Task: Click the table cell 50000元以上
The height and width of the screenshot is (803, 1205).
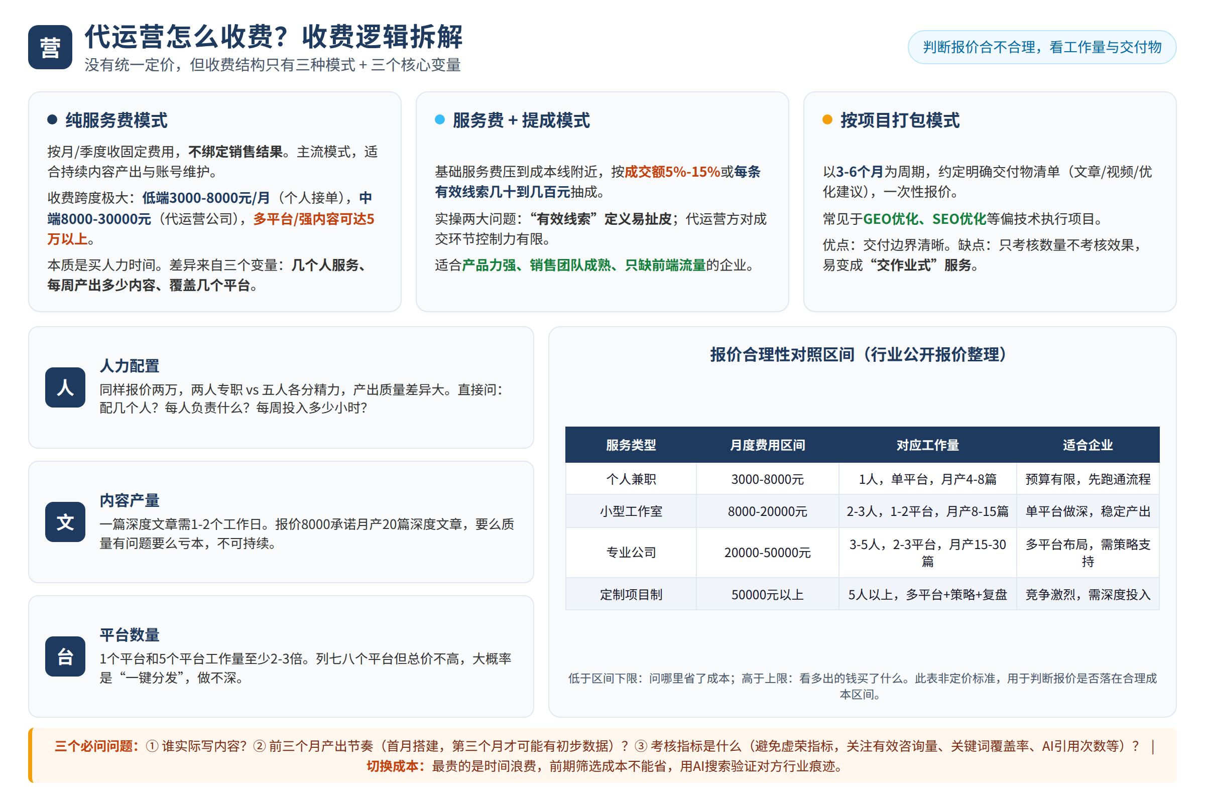Action: 767,595
